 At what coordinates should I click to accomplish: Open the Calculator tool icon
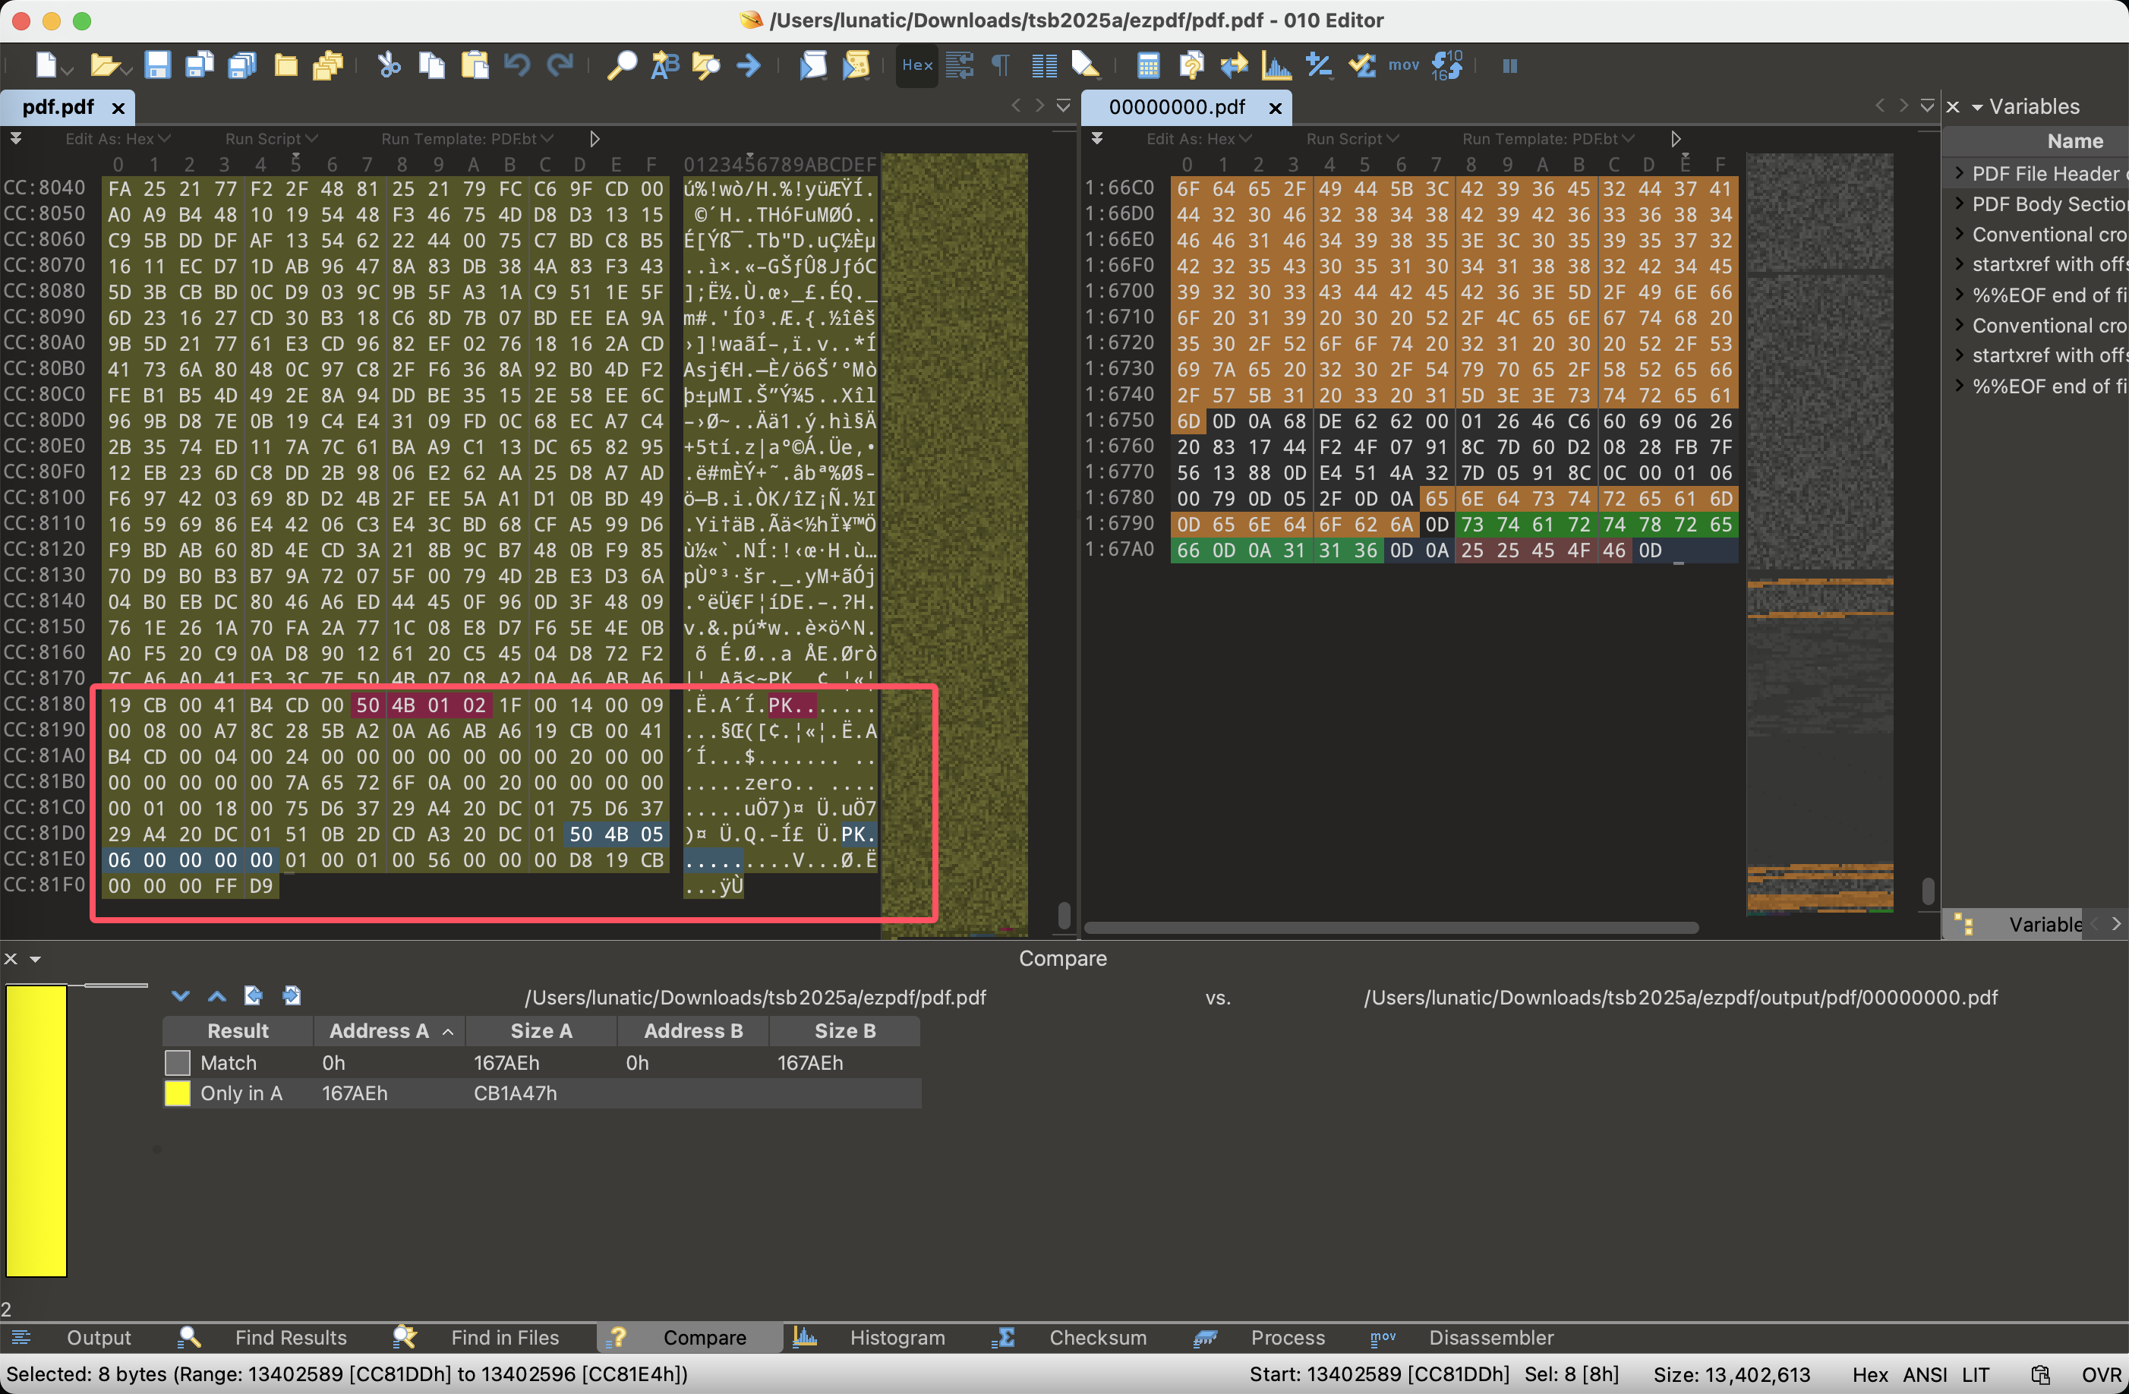1148,65
